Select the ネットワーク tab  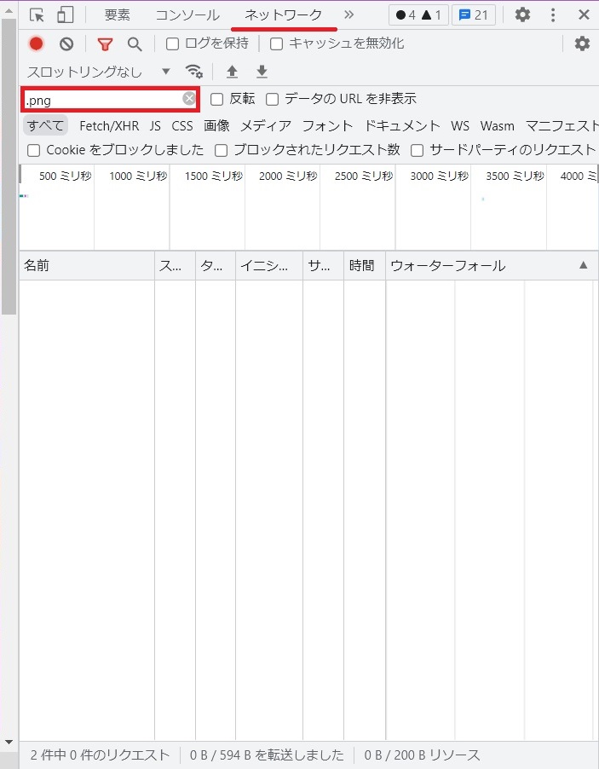(x=284, y=15)
